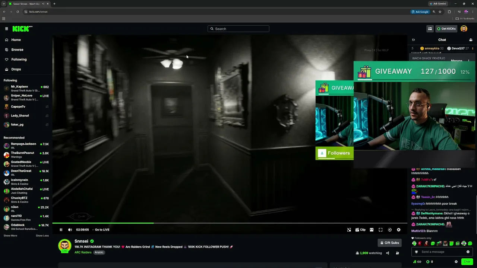Share the Snnsei stream
The height and width of the screenshot is (268, 477).
click(388, 253)
